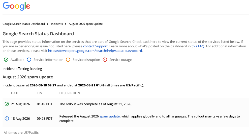Image resolution: width=249 pixels, height=136 pixels.
Task: Click 09:28 PDT time cell
Action: pyautogui.click(x=45, y=119)
